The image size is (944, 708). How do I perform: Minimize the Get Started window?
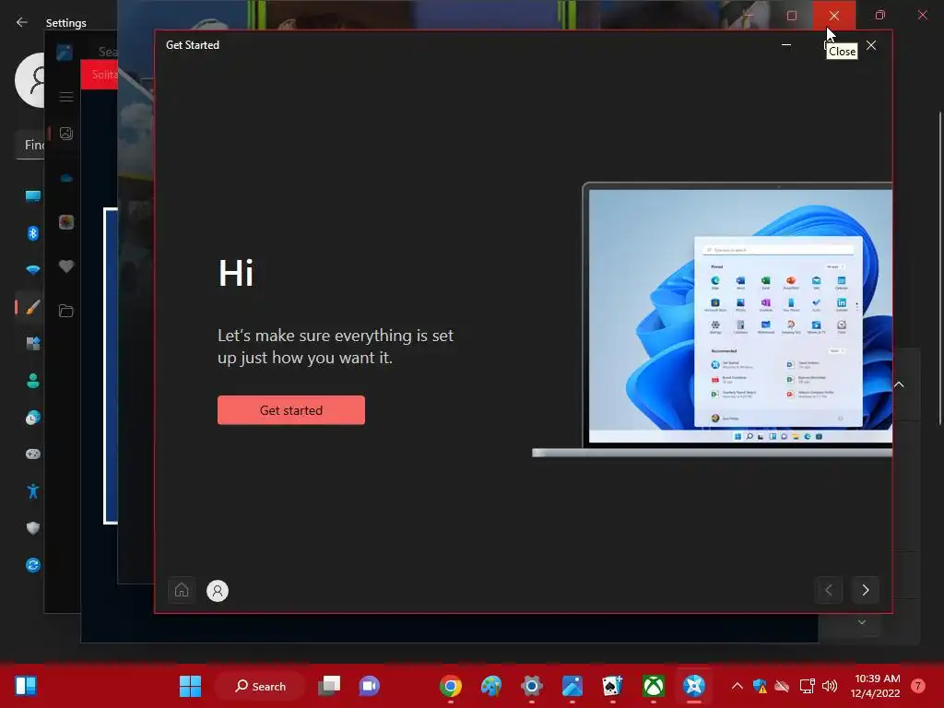785,44
